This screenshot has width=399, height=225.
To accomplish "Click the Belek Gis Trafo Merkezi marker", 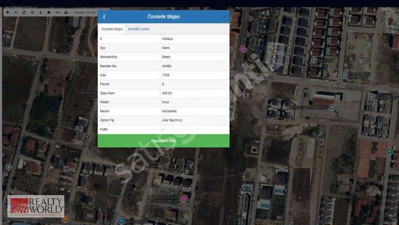I will point(332,107).
